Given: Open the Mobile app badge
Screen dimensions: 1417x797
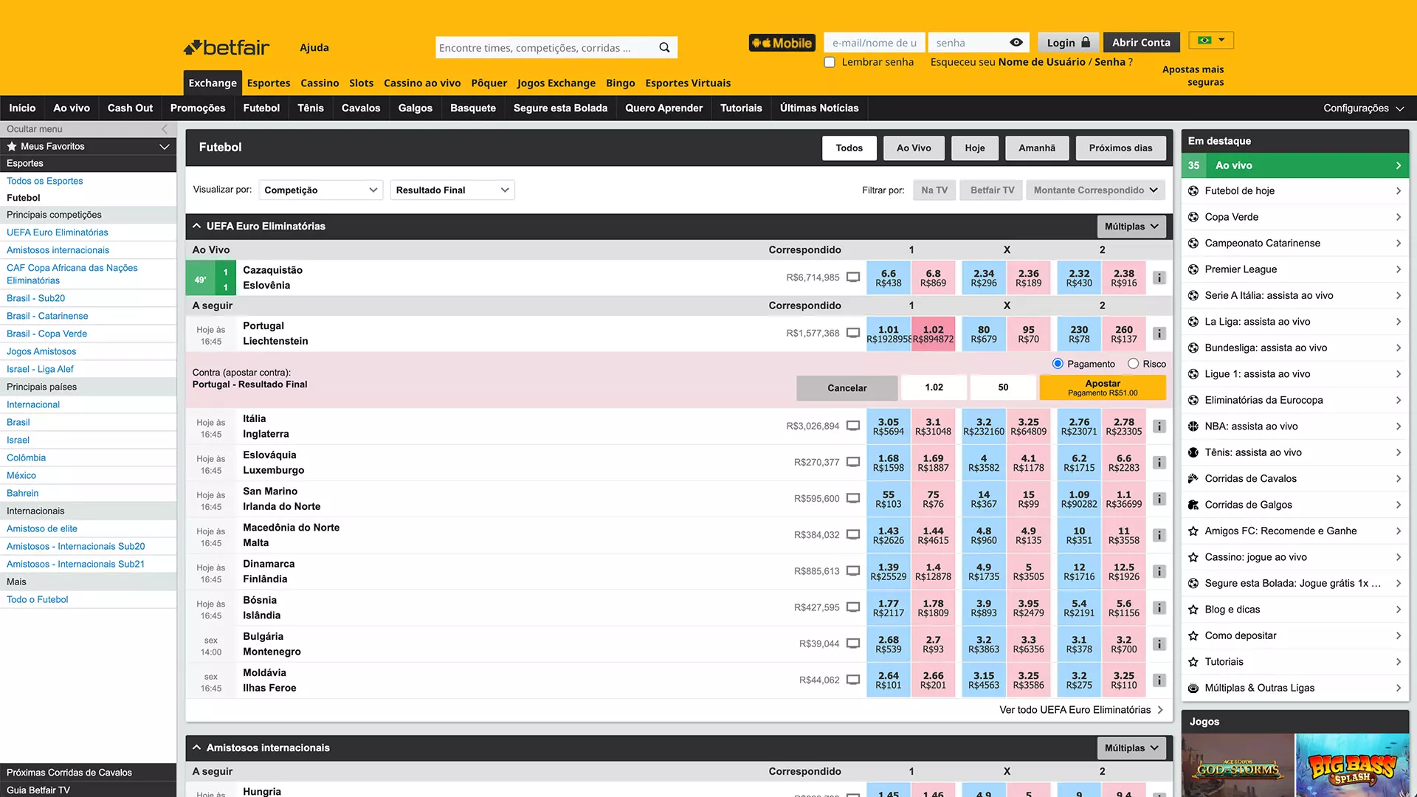Looking at the screenshot, I should click(782, 43).
